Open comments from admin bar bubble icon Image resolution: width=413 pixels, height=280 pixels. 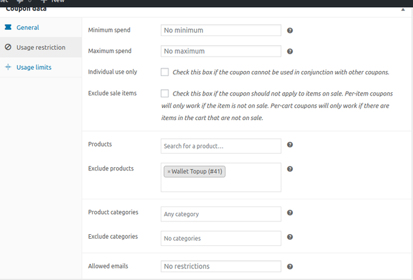coord(20,1)
